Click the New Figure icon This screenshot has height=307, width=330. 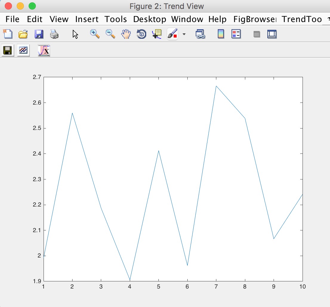tap(8, 34)
